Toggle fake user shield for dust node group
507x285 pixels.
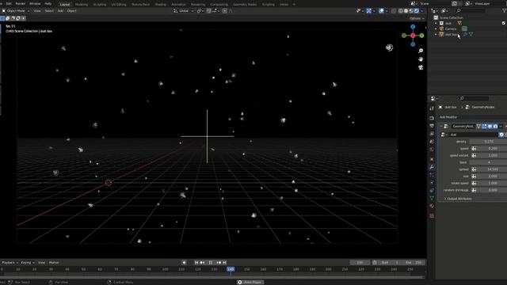pyautogui.click(x=501, y=135)
